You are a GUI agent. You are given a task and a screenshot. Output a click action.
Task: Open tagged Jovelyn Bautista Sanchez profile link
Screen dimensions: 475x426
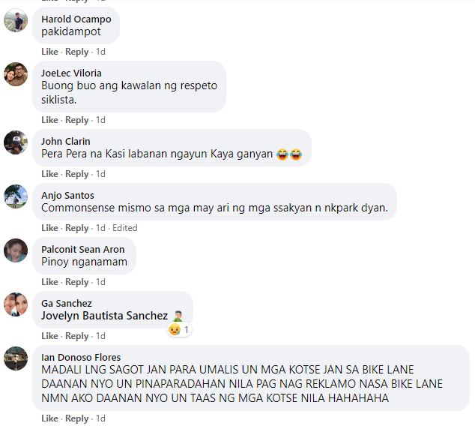[104, 316]
